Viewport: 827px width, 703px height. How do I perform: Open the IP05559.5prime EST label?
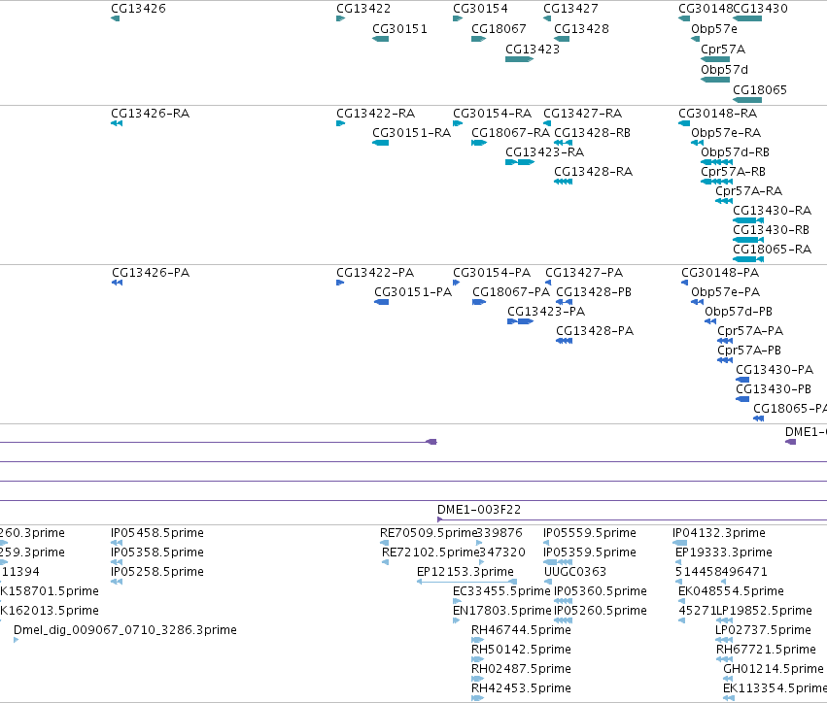pos(590,533)
